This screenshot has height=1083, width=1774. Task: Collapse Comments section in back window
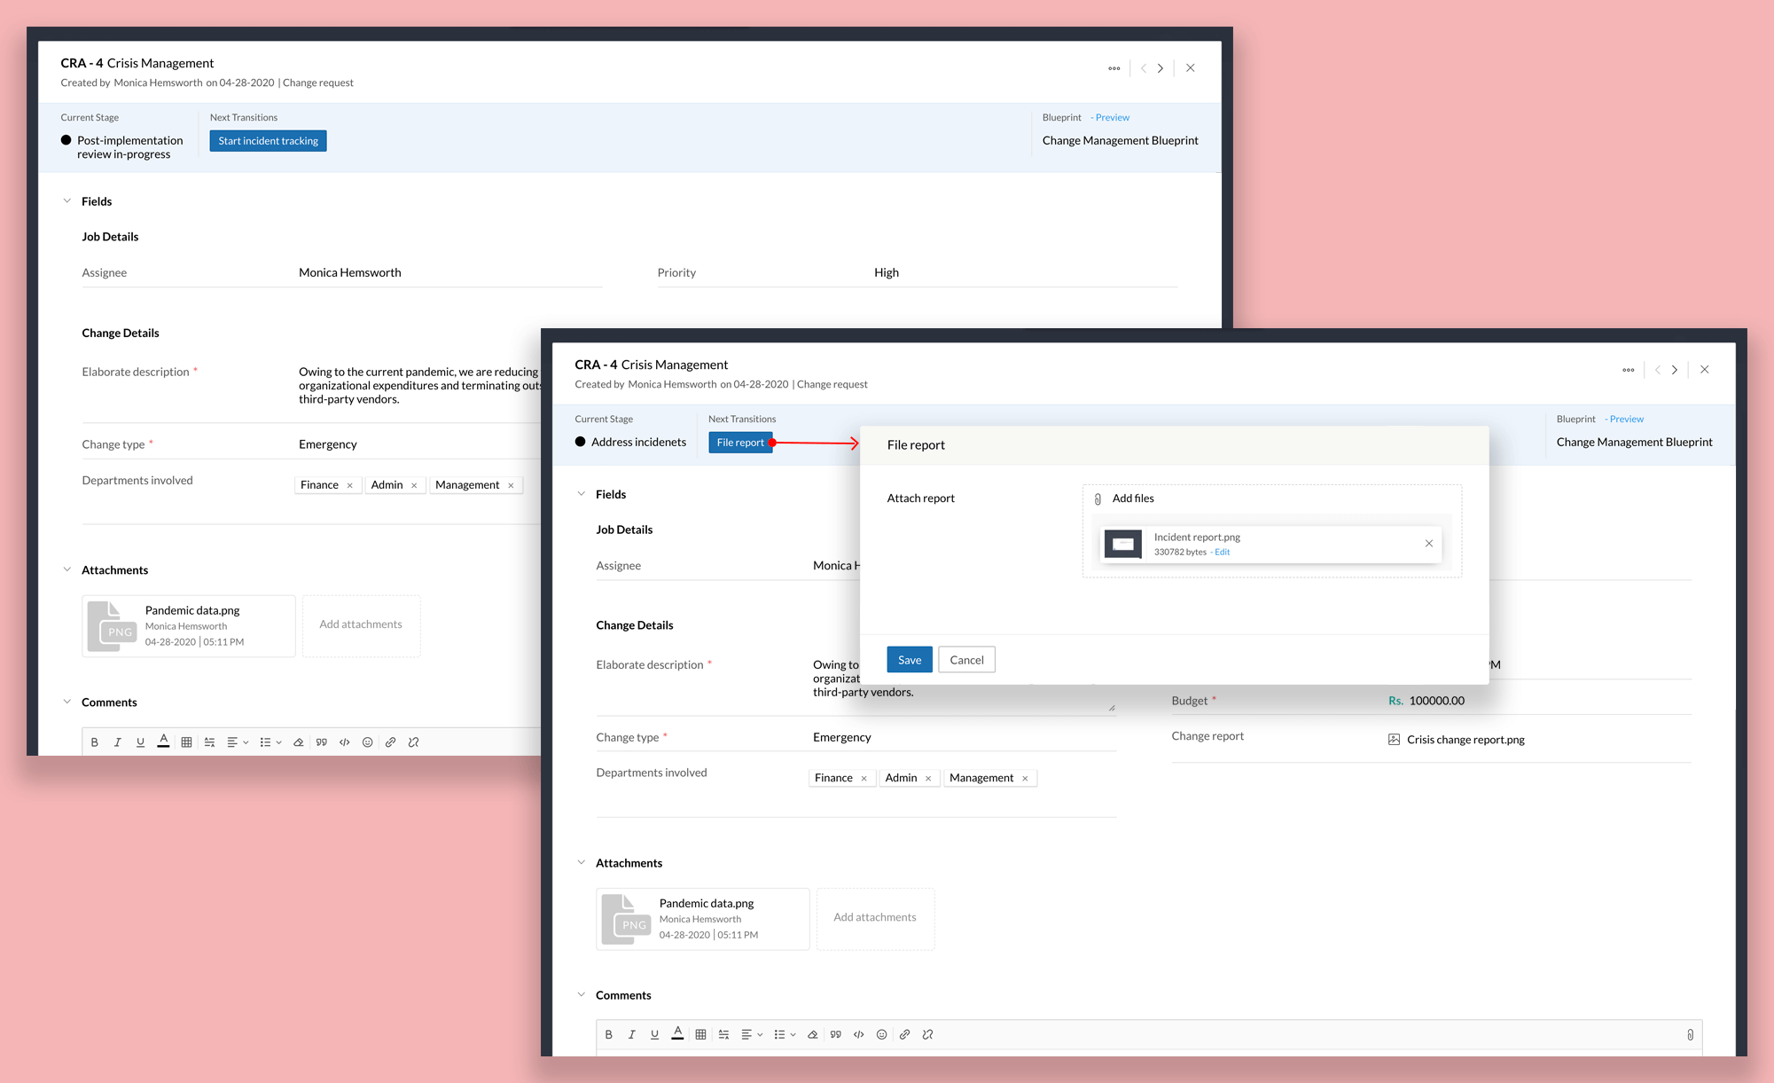(x=67, y=702)
